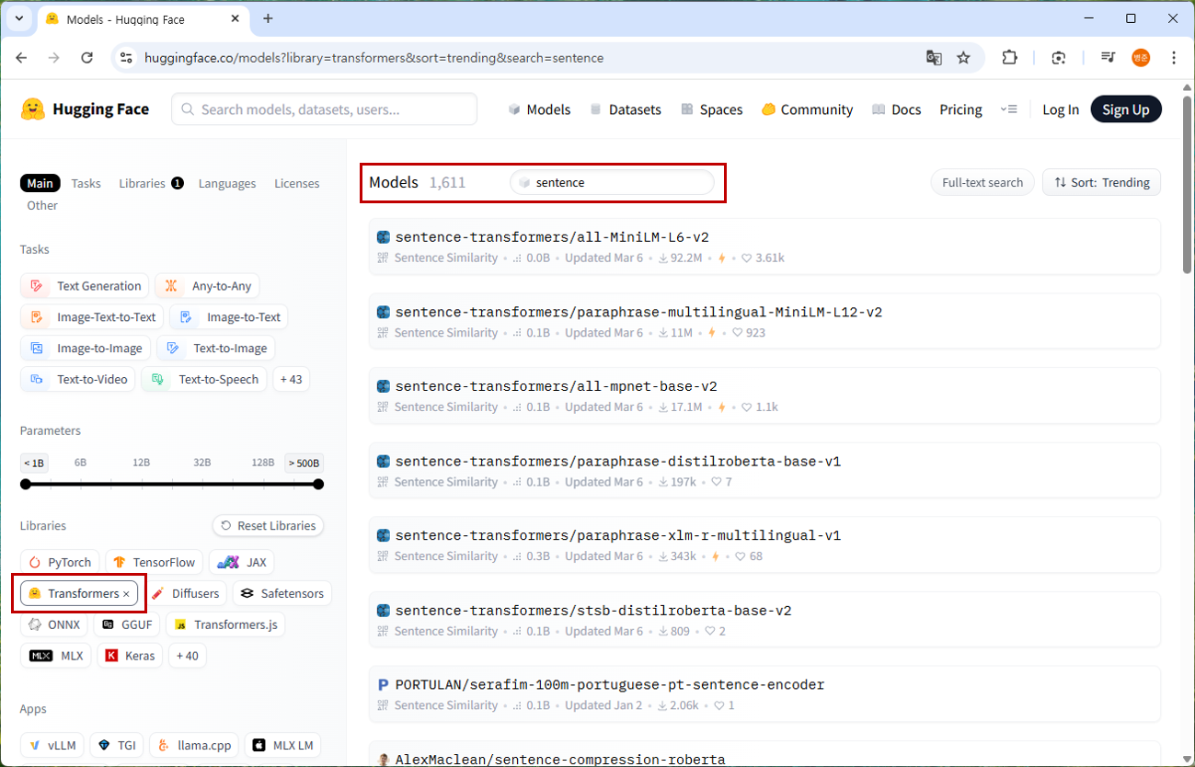Image resolution: width=1195 pixels, height=767 pixels.
Task: Expand the navigation more-options menu
Action: tap(1010, 109)
